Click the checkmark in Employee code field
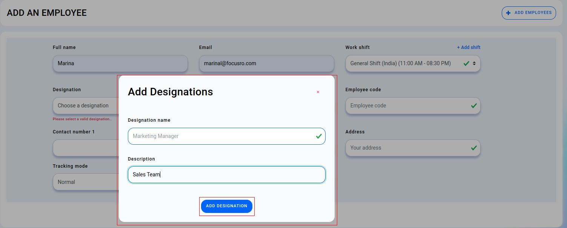 (474, 106)
